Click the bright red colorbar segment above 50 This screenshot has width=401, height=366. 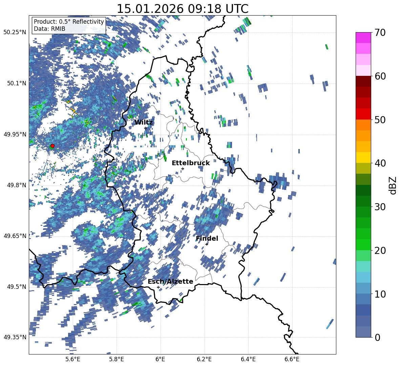point(363,114)
